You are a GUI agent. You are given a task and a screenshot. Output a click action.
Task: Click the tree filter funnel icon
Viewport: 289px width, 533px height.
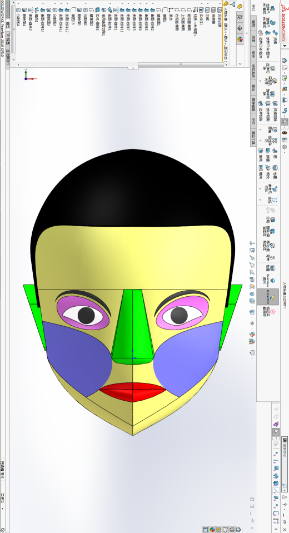coord(233,4)
